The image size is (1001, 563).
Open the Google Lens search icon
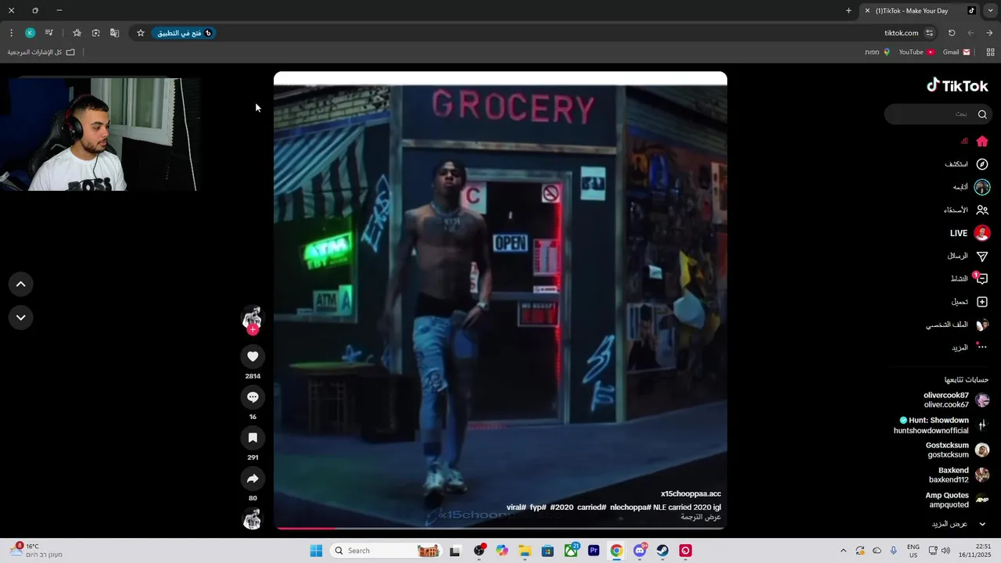click(x=95, y=33)
